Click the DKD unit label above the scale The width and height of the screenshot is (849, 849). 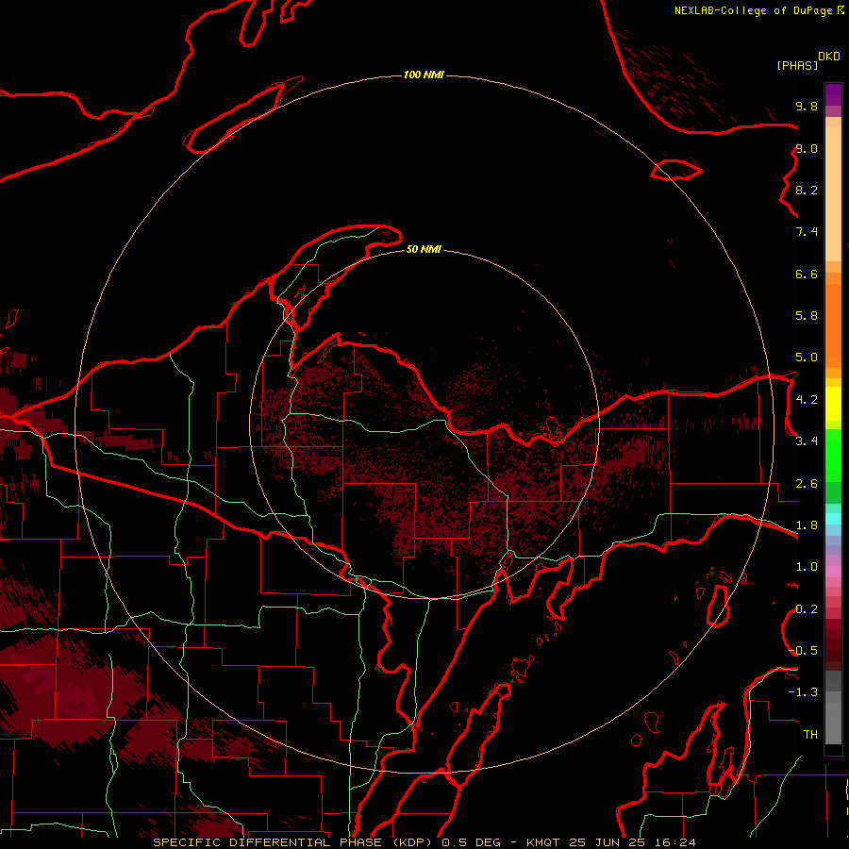coord(828,57)
